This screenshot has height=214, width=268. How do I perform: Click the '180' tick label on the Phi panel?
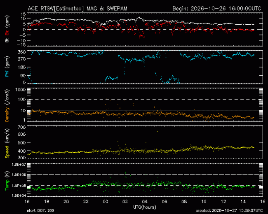[22, 67]
